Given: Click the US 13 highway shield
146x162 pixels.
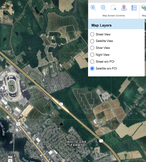Looking at the screenshot, I should tap(18, 124).
